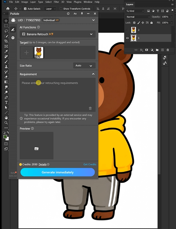Clear the requirement text with trash icon

[90, 108]
